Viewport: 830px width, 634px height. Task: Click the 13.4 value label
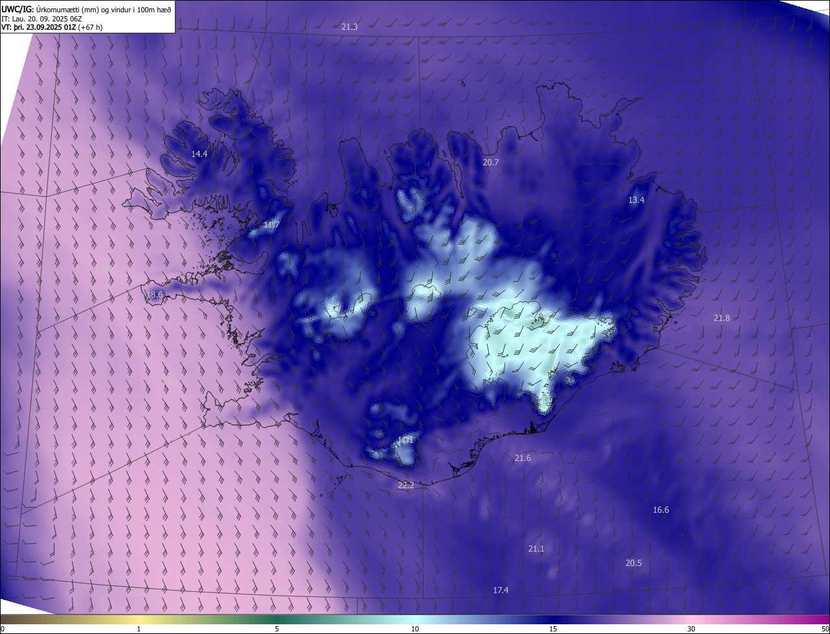point(636,200)
